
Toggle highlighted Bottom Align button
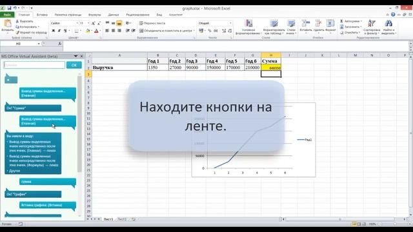(119, 23)
